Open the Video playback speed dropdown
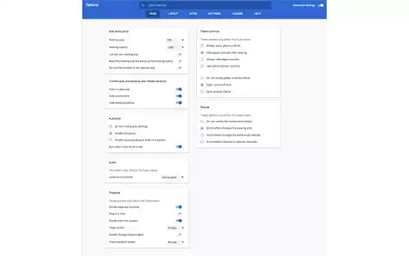The width and height of the screenshot is (409, 256). coord(175,242)
